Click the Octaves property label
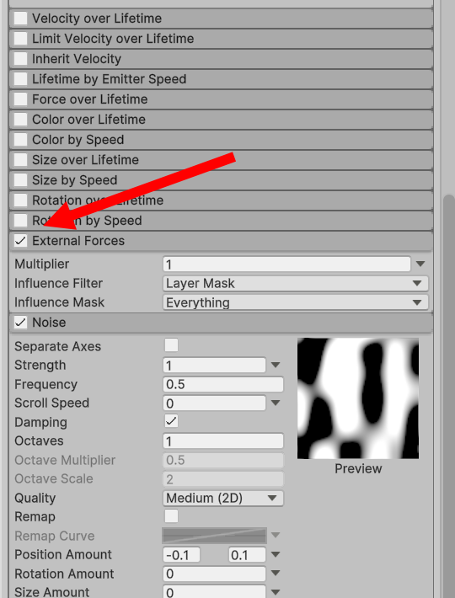The width and height of the screenshot is (455, 598). (x=39, y=440)
